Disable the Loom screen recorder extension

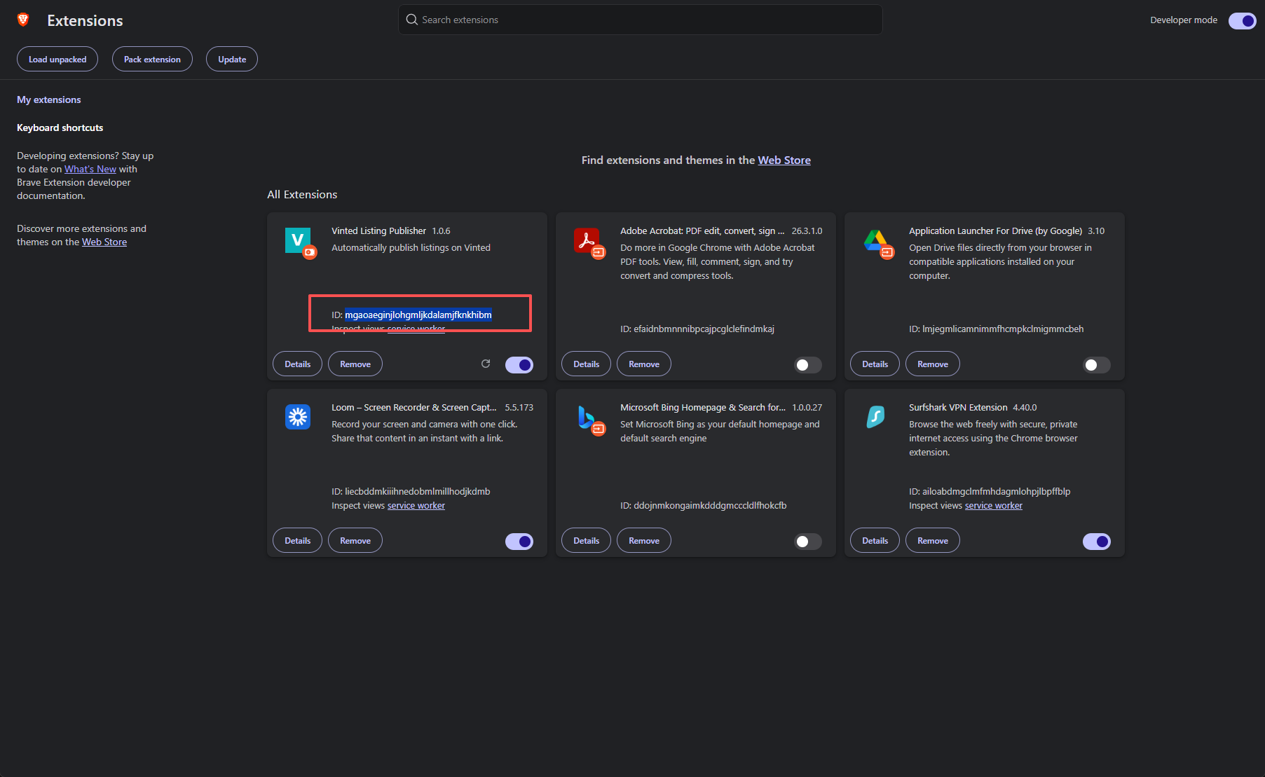coord(519,541)
